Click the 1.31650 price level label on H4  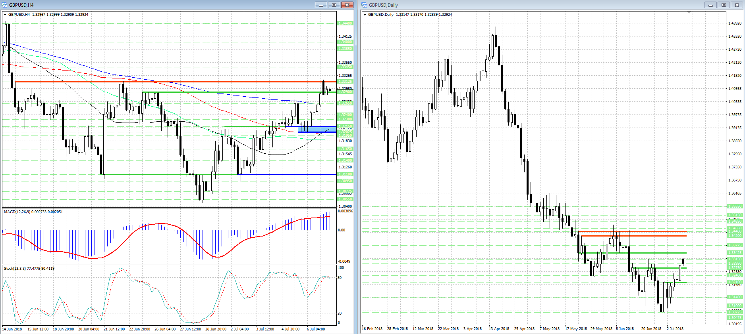point(345,149)
